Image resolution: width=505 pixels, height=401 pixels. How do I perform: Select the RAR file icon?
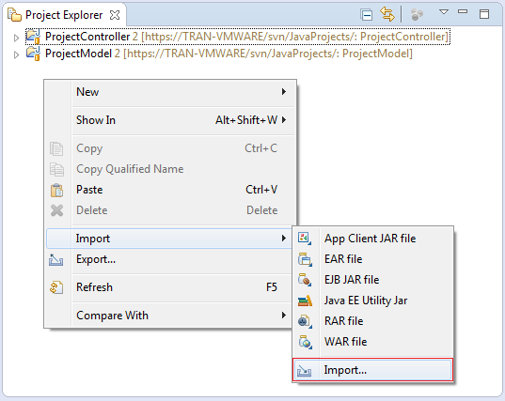point(305,321)
